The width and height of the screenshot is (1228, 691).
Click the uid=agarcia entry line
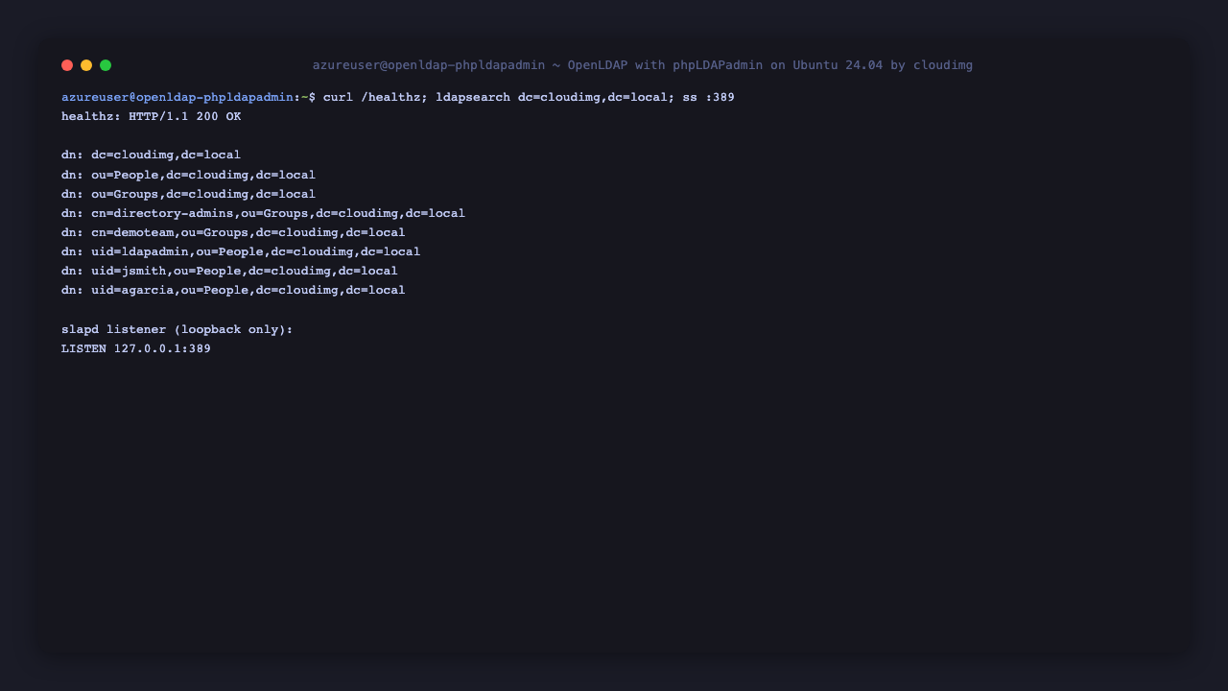pos(233,290)
